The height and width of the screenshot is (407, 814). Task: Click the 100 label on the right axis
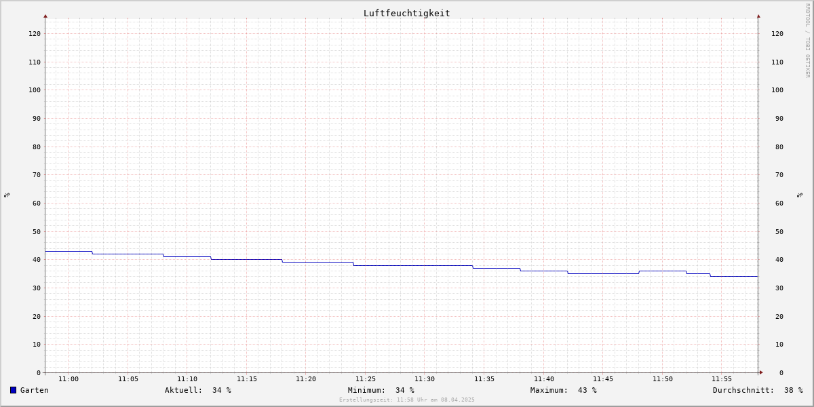click(777, 90)
